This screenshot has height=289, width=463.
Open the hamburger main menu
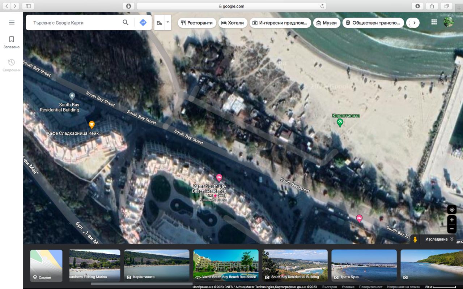(12, 22)
